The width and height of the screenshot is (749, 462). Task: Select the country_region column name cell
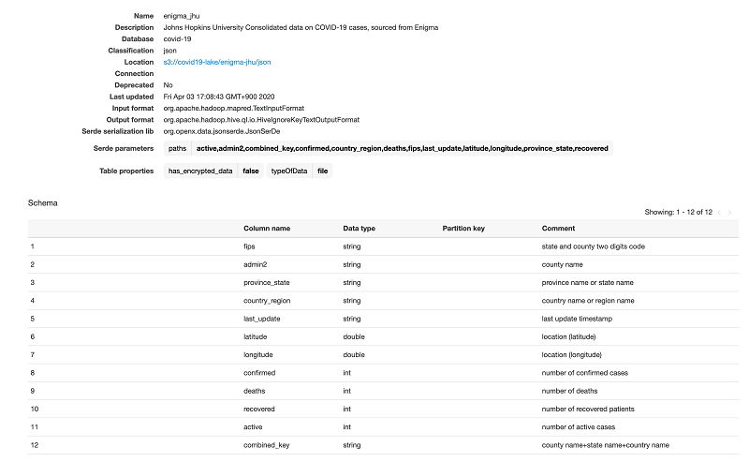pos(267,301)
